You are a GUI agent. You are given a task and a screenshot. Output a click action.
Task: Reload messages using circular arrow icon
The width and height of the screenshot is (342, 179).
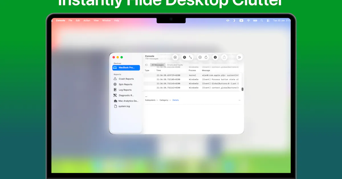(x=206, y=57)
